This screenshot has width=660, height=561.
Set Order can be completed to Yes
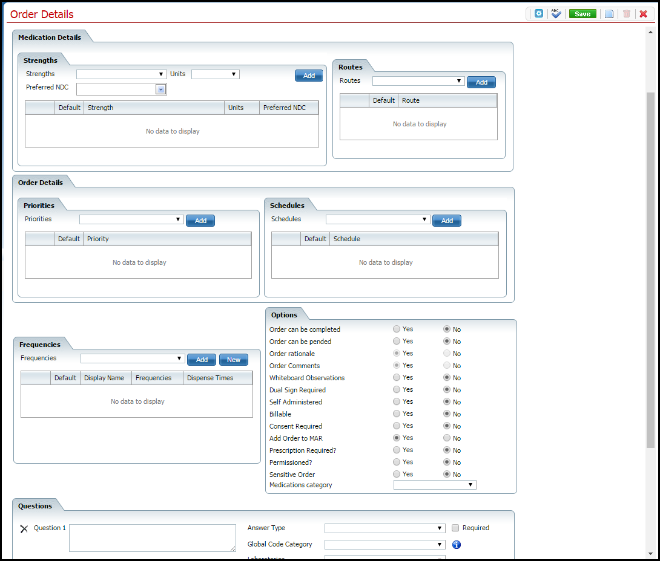pos(397,329)
